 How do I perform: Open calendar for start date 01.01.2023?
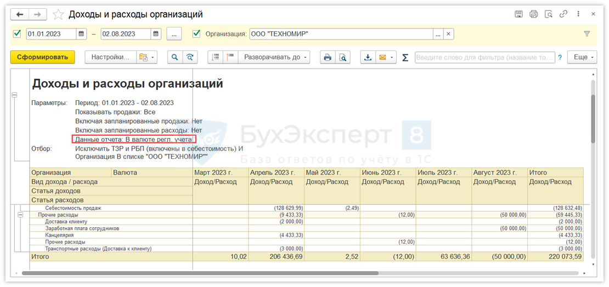pyautogui.click(x=81, y=34)
